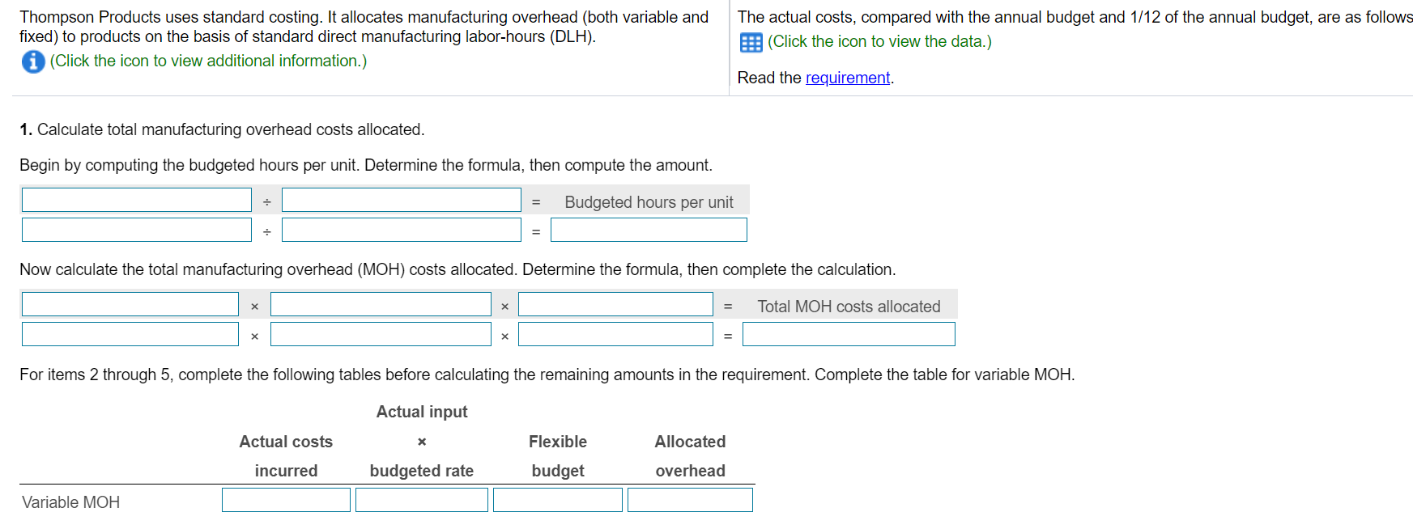Screen dimensions: 1413x529
Task: Click the Actual input times budgeted rate field
Action: pyautogui.click(x=421, y=499)
